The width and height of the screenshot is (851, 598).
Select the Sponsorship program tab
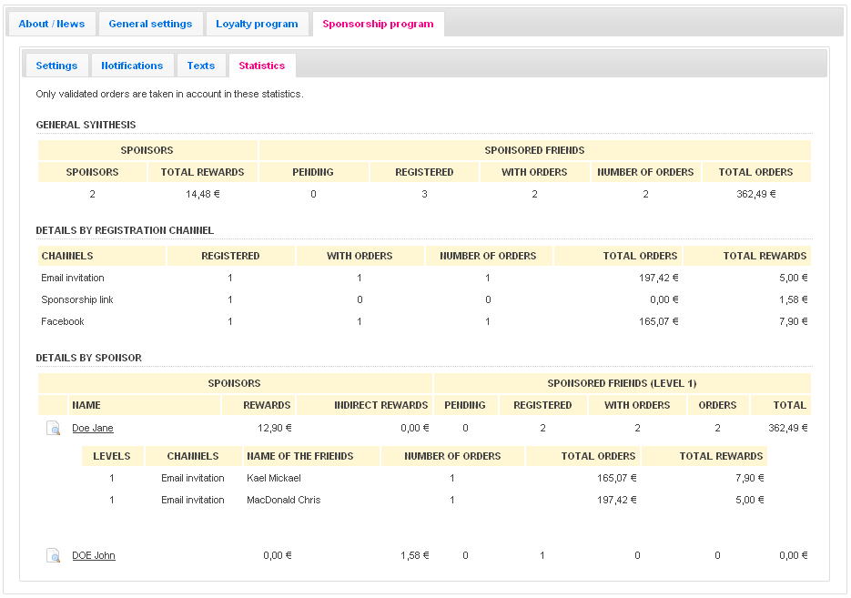tap(379, 24)
